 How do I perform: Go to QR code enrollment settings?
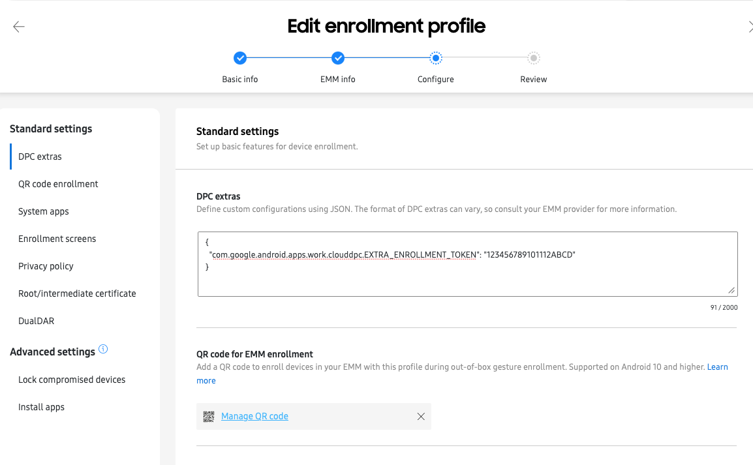(x=58, y=184)
